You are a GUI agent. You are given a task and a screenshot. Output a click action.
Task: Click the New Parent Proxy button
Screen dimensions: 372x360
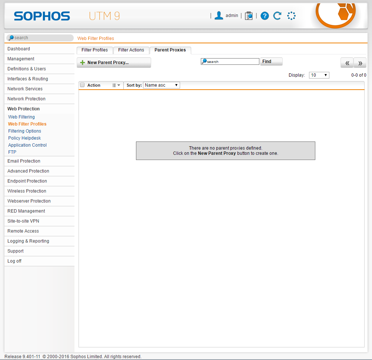pos(114,63)
